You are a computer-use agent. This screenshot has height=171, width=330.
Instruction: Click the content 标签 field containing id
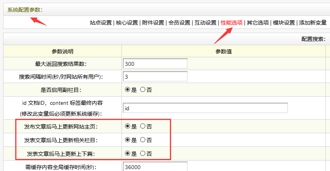coord(205,108)
